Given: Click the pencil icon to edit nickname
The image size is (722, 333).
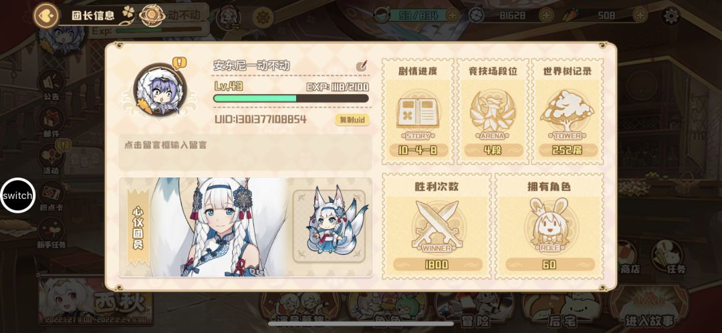Looking at the screenshot, I should tap(362, 66).
